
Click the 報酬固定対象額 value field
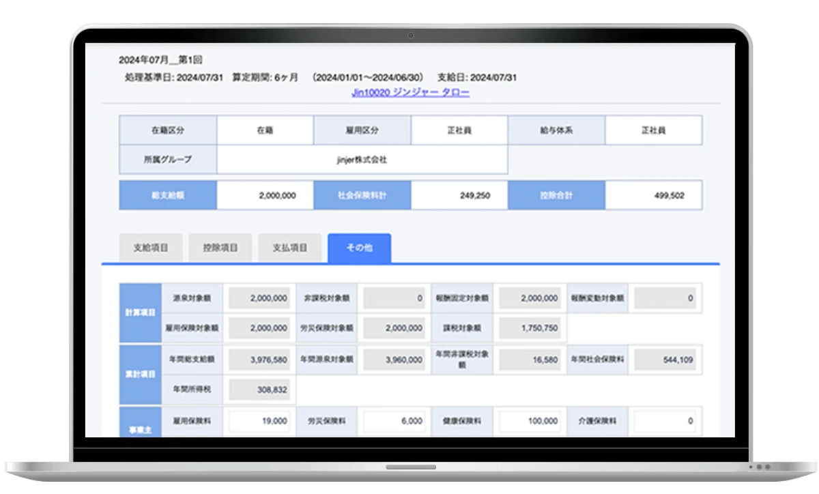tap(529, 298)
